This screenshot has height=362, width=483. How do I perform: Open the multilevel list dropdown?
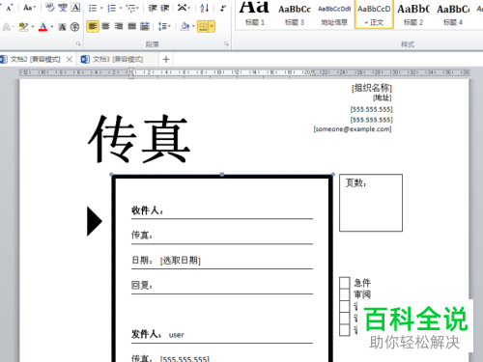[132, 8]
